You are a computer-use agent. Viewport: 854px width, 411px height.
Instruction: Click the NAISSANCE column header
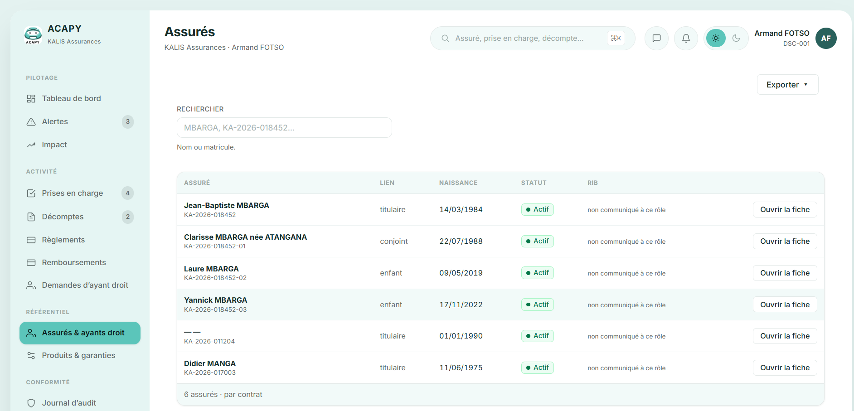click(x=458, y=183)
